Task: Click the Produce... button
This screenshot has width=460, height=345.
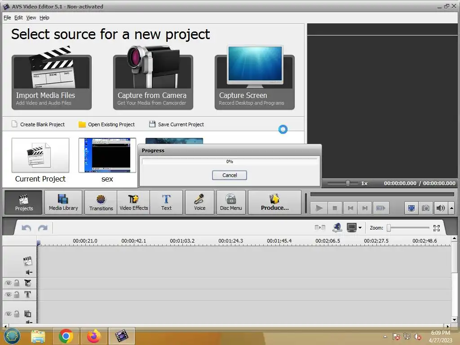Action: pyautogui.click(x=274, y=203)
